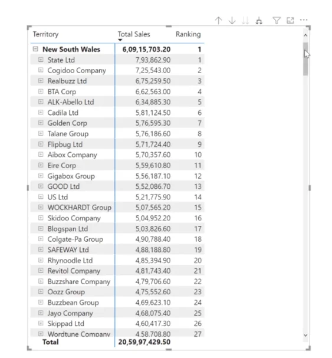Click scrollbar down arrow
The height and width of the screenshot is (358, 332).
[x=305, y=335]
